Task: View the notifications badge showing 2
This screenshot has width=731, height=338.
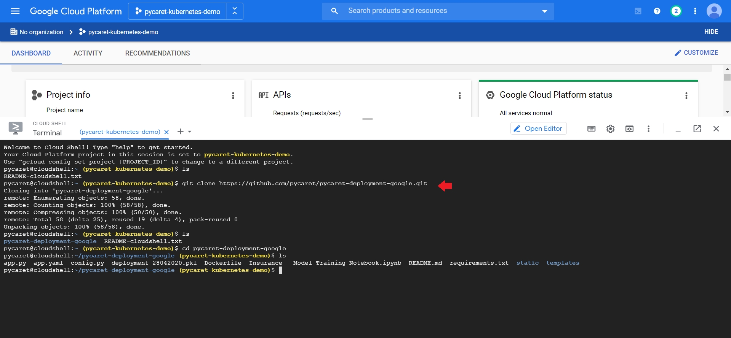Action: [676, 11]
